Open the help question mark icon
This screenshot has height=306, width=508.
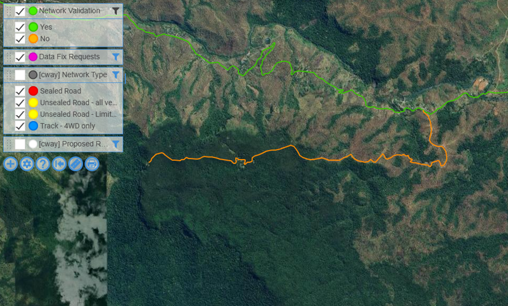[x=43, y=164]
